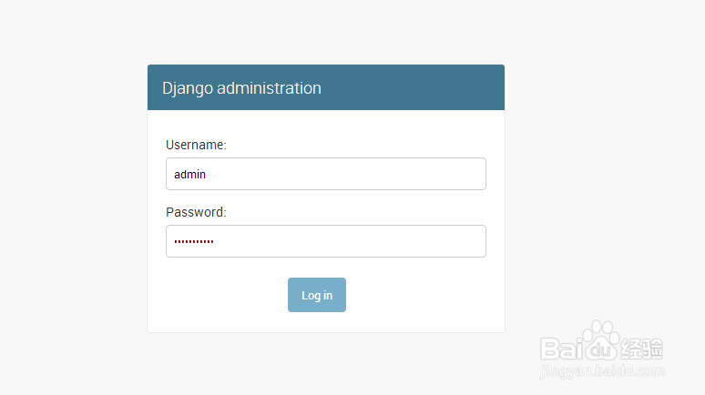This screenshot has width=705, height=395.
Task: Click the word "administration" in header
Action: pyautogui.click(x=269, y=88)
